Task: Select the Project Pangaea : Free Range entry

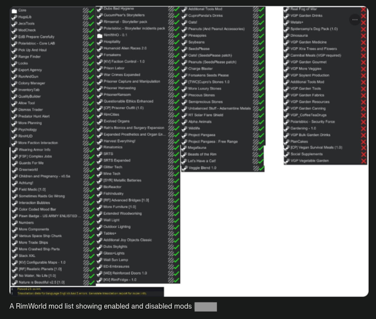Action: click(x=213, y=142)
